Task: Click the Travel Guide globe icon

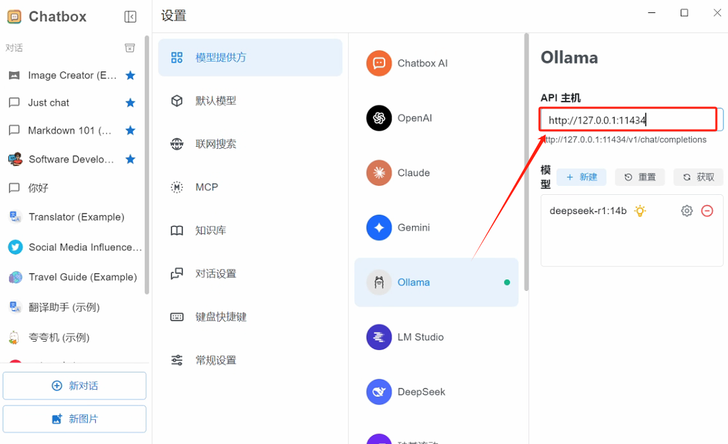Action: (x=15, y=277)
